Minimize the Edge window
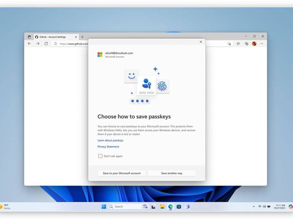This screenshot has height=219, width=293. click(246, 36)
